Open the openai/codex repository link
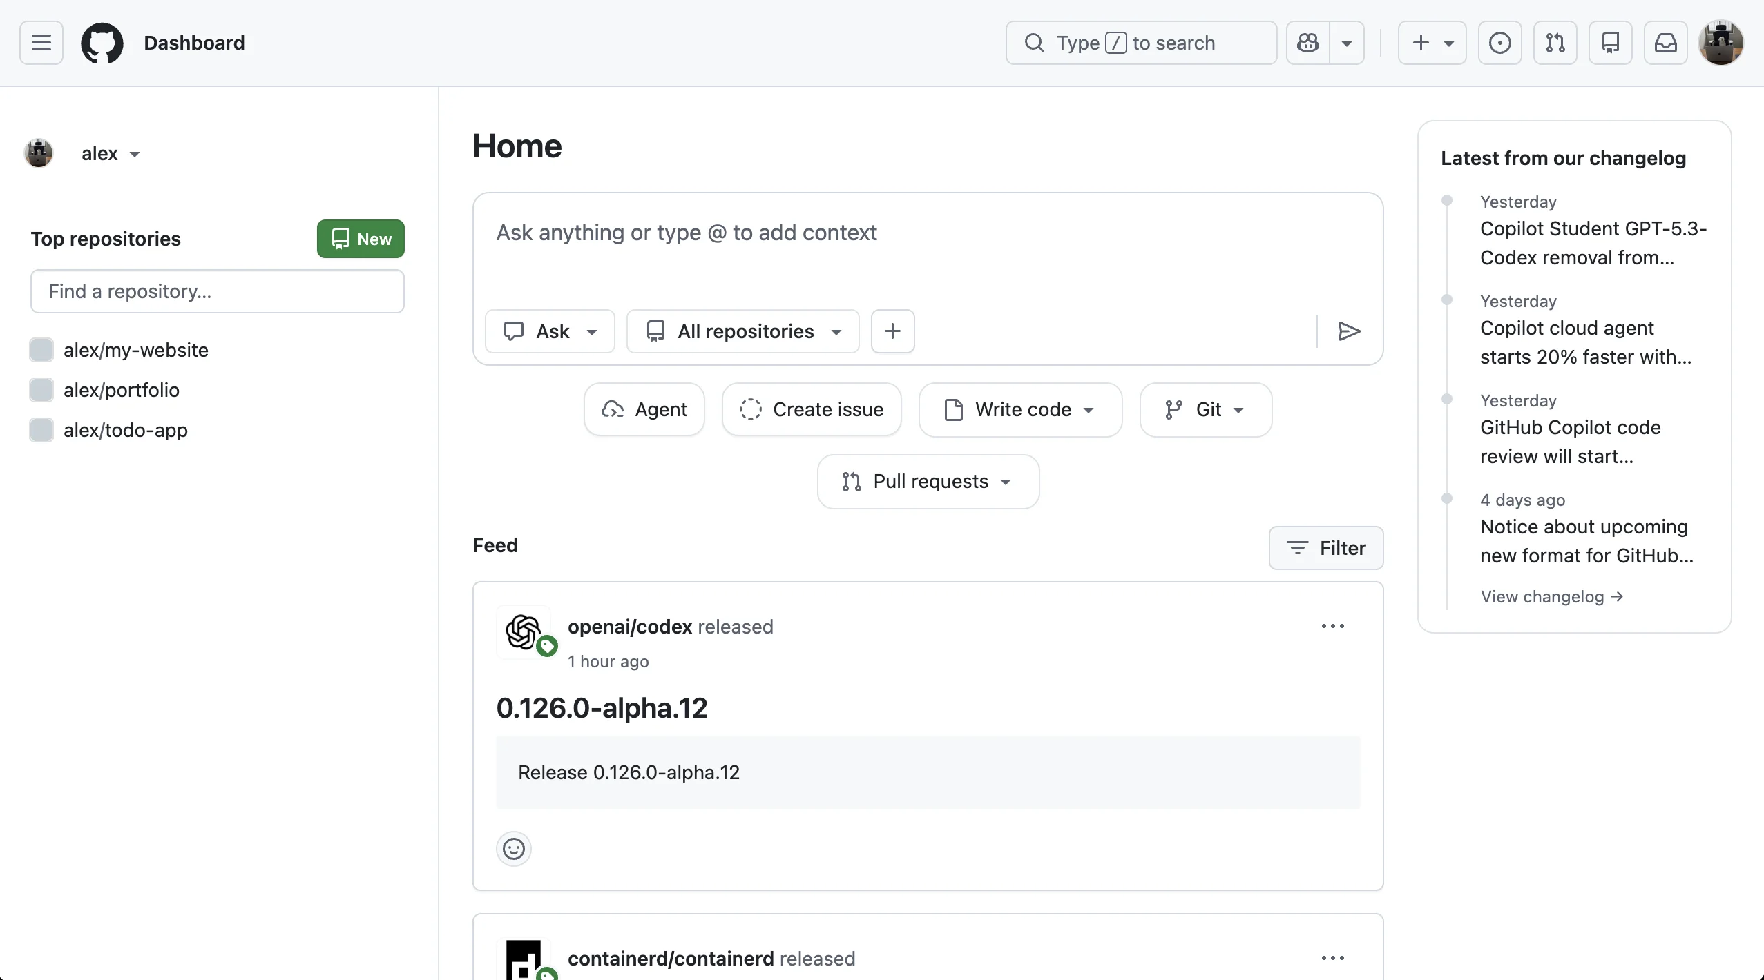The image size is (1764, 980). coord(630,627)
